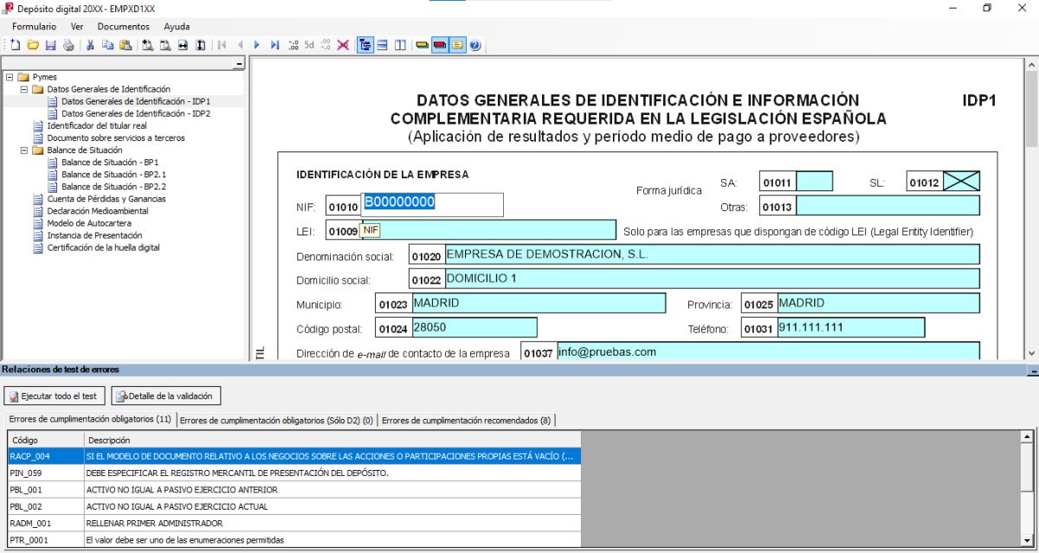
Task: Click the New document toolbar icon
Action: [x=15, y=45]
